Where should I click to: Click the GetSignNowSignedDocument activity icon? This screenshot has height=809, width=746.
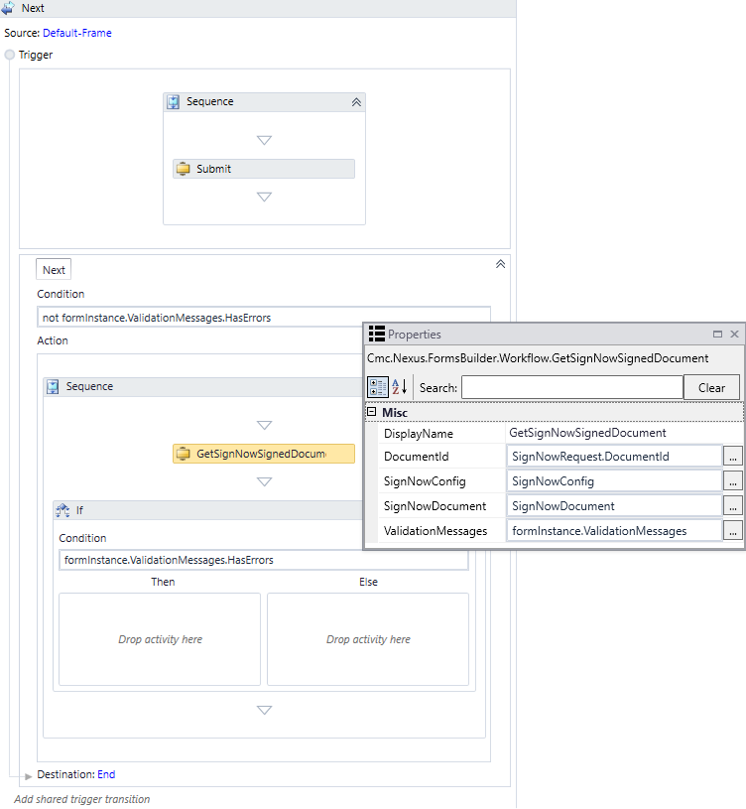pyautogui.click(x=183, y=454)
